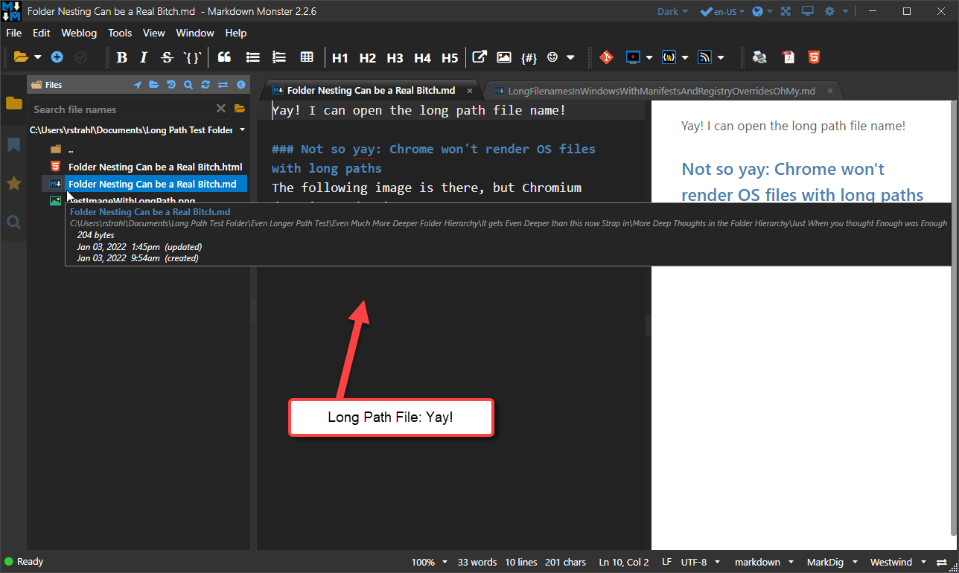Open the Tools menu
The width and height of the screenshot is (959, 573).
(120, 33)
